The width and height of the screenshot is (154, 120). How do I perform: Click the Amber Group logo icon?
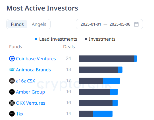pos(12,92)
